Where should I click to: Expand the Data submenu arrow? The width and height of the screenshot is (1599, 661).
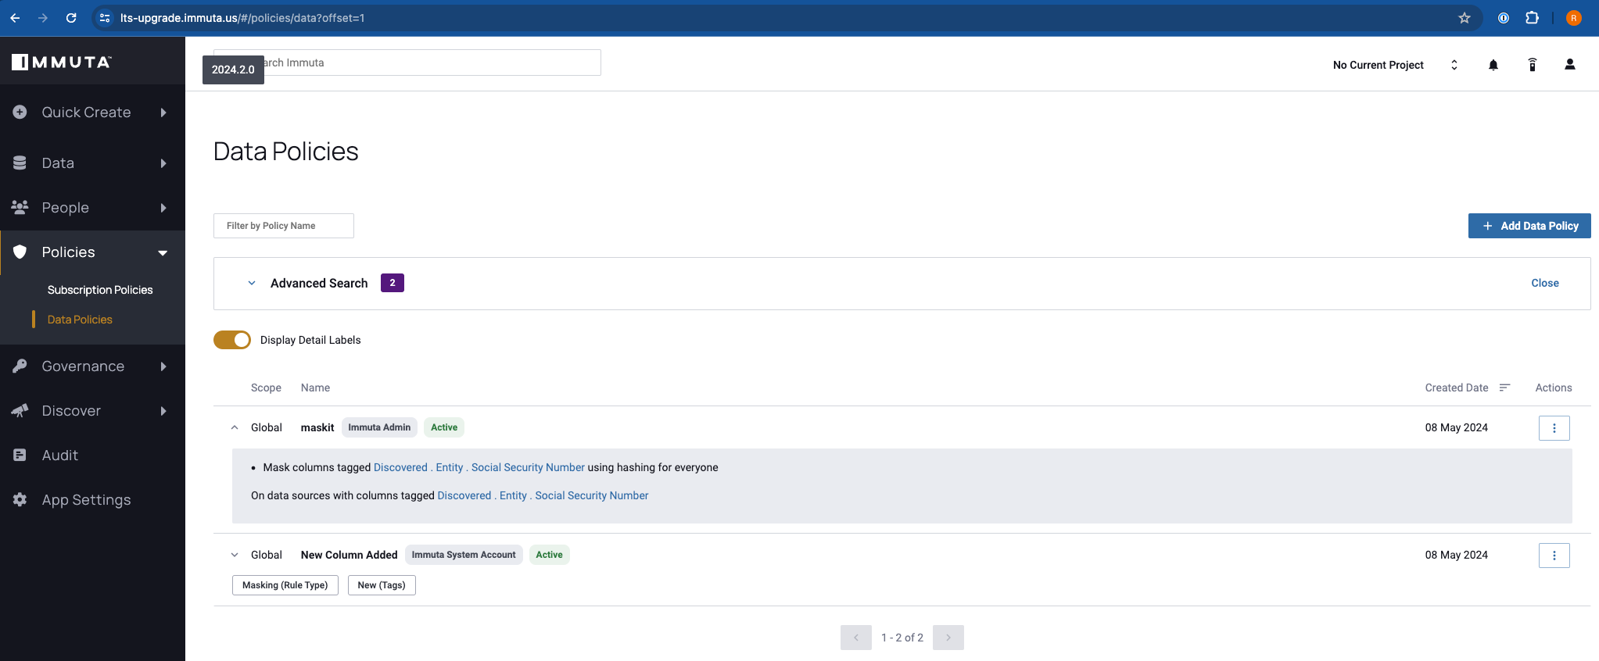163,163
